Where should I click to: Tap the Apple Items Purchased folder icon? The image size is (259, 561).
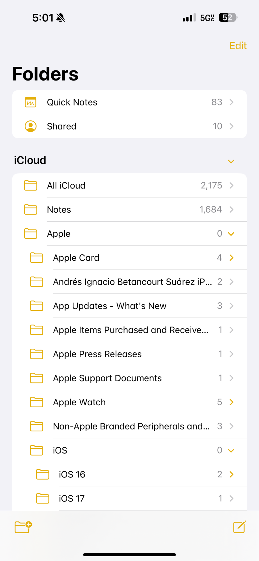[36, 330]
